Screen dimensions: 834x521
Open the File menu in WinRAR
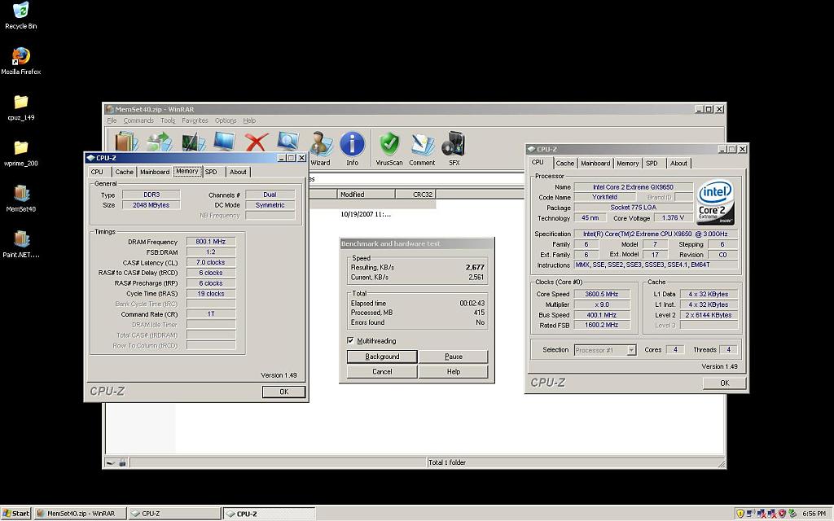pyautogui.click(x=112, y=120)
